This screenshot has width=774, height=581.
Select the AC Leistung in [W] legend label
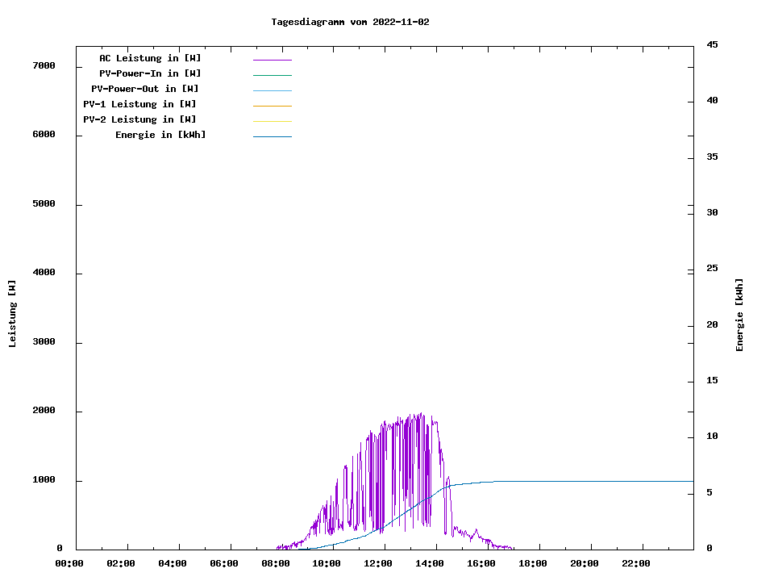point(150,58)
